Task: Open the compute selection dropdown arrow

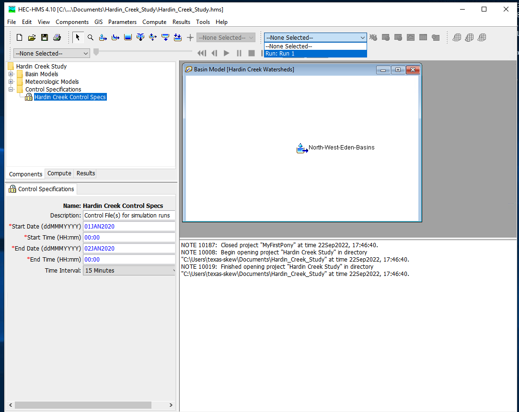Action: click(362, 38)
